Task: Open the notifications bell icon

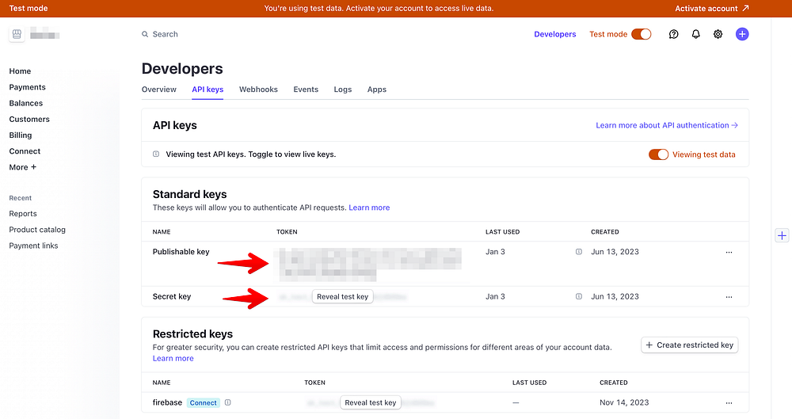Action: [695, 34]
